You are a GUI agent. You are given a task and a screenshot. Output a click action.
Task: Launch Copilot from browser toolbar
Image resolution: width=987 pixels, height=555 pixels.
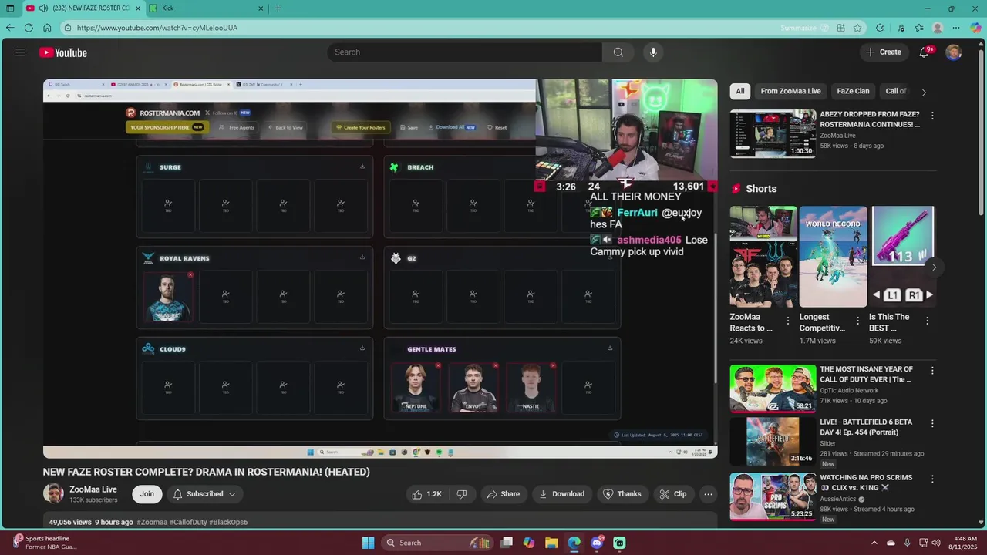976,28
